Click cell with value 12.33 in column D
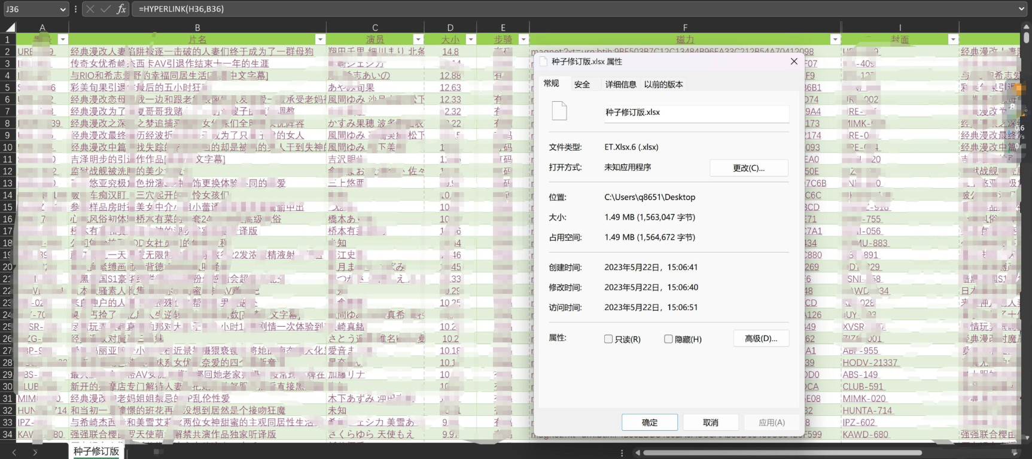Screen dimensions: 1032x459 click(450, 99)
